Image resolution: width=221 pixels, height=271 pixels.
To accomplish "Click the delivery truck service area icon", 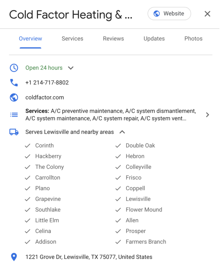I will [x=14, y=132].
